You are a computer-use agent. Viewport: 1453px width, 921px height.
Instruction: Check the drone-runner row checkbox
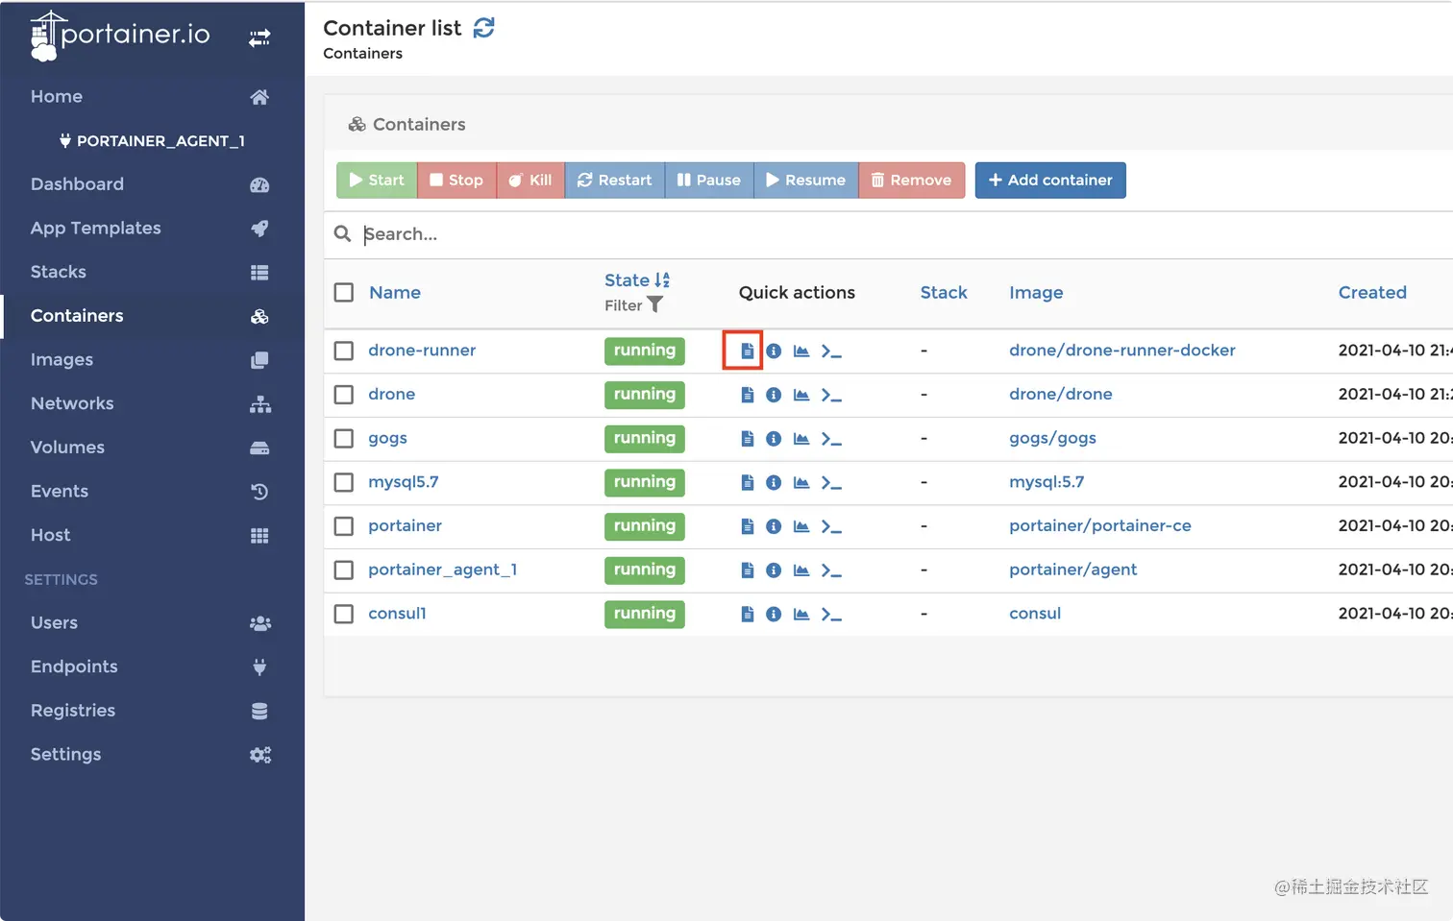[344, 351]
